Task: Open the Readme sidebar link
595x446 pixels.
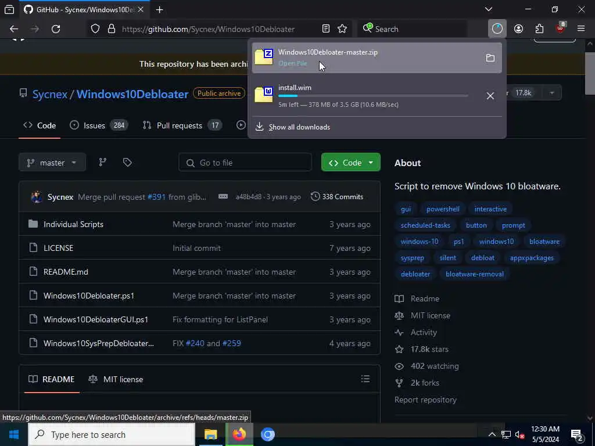Action: pos(417,299)
